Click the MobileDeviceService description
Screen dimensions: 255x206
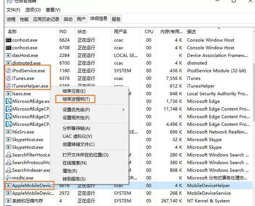point(209,193)
